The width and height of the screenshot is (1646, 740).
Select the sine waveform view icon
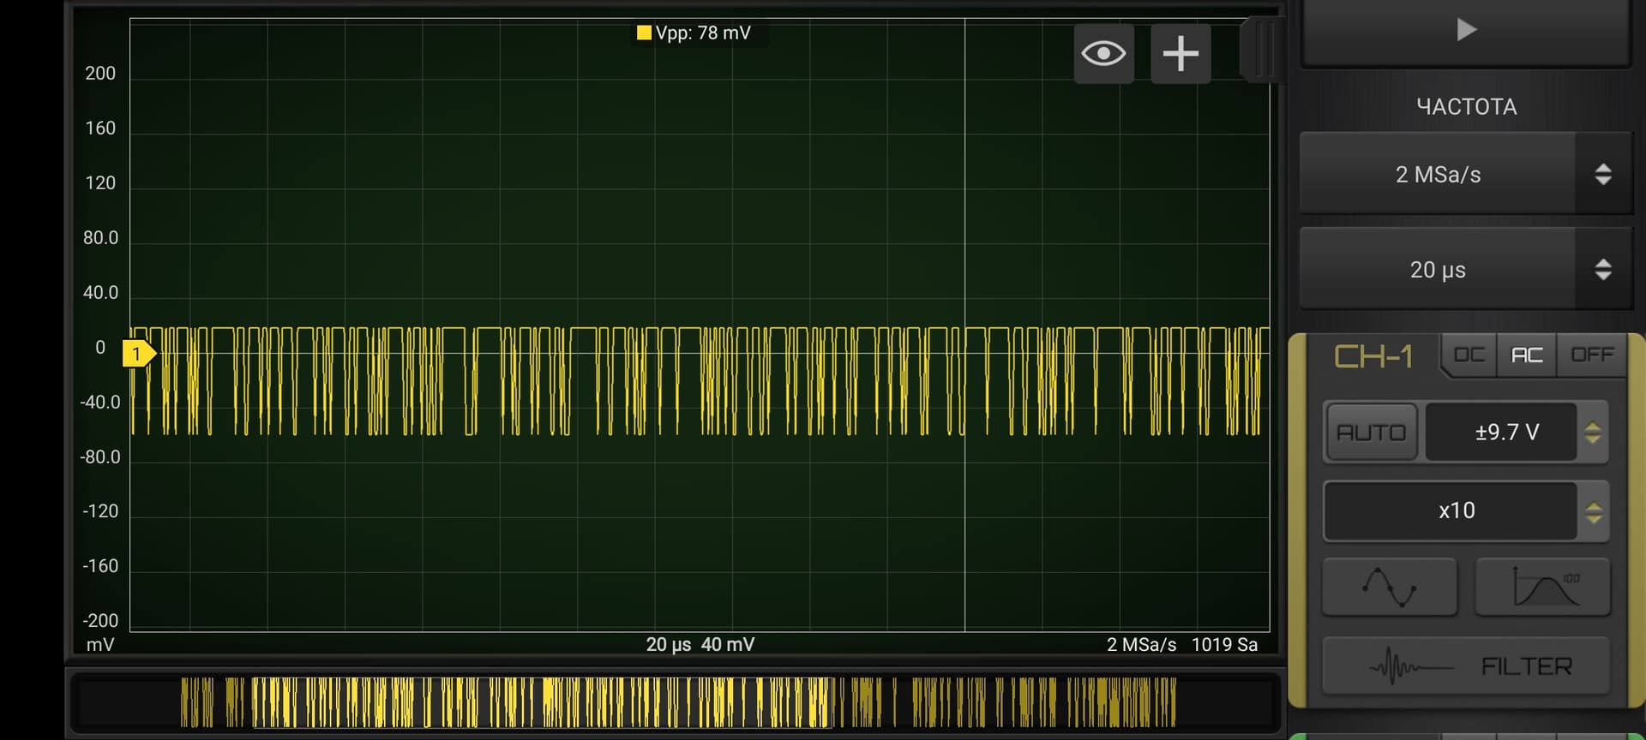pos(1390,588)
